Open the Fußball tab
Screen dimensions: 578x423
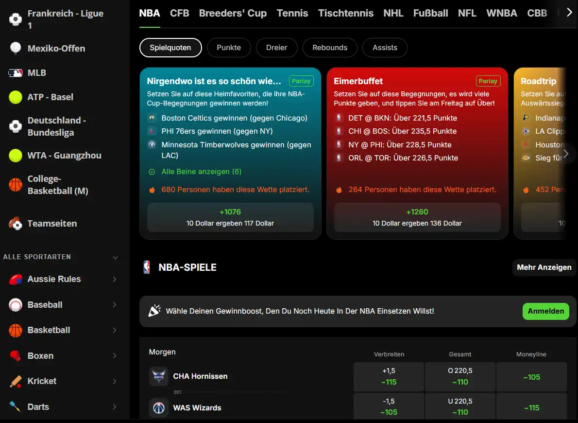click(430, 13)
